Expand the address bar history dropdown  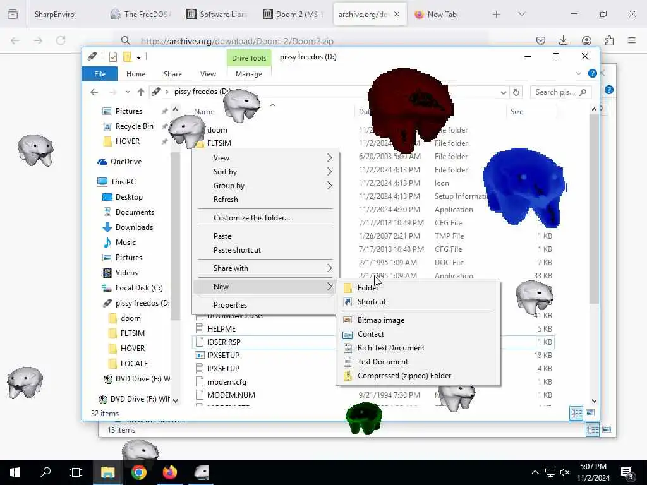pyautogui.click(x=504, y=92)
